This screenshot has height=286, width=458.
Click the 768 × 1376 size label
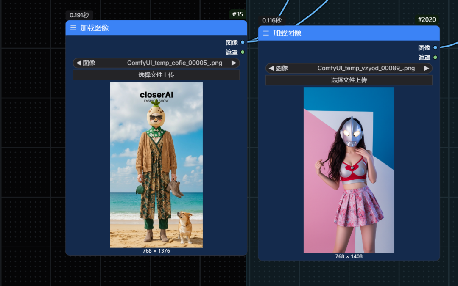(x=156, y=251)
